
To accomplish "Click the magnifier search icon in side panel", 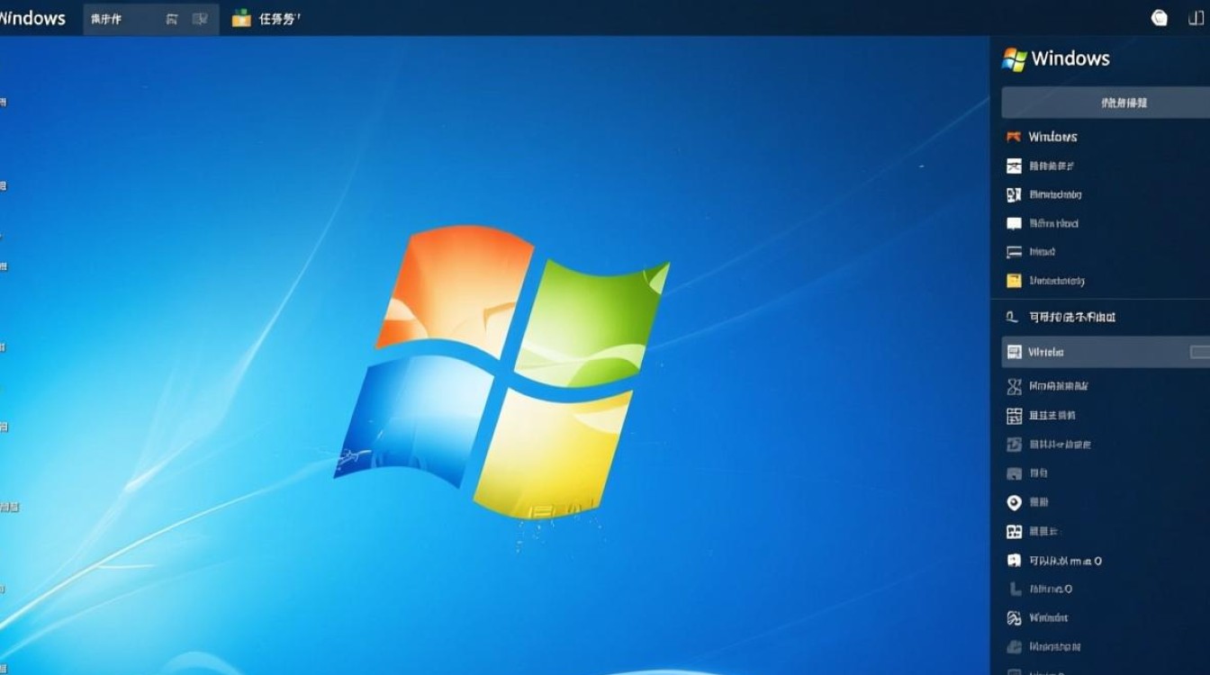I will point(1012,317).
